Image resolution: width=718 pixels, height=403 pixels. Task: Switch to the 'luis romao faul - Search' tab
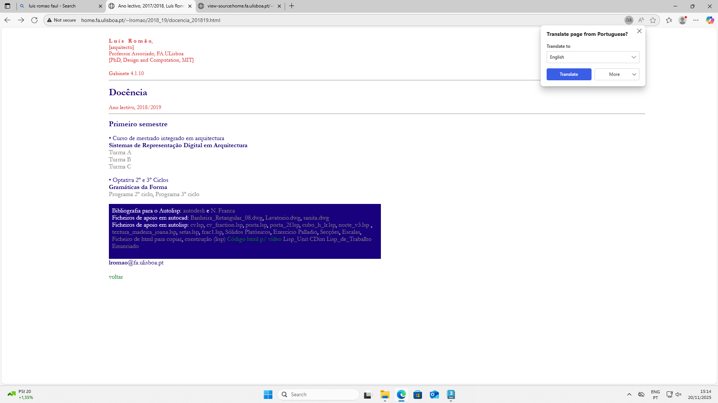tap(61, 6)
